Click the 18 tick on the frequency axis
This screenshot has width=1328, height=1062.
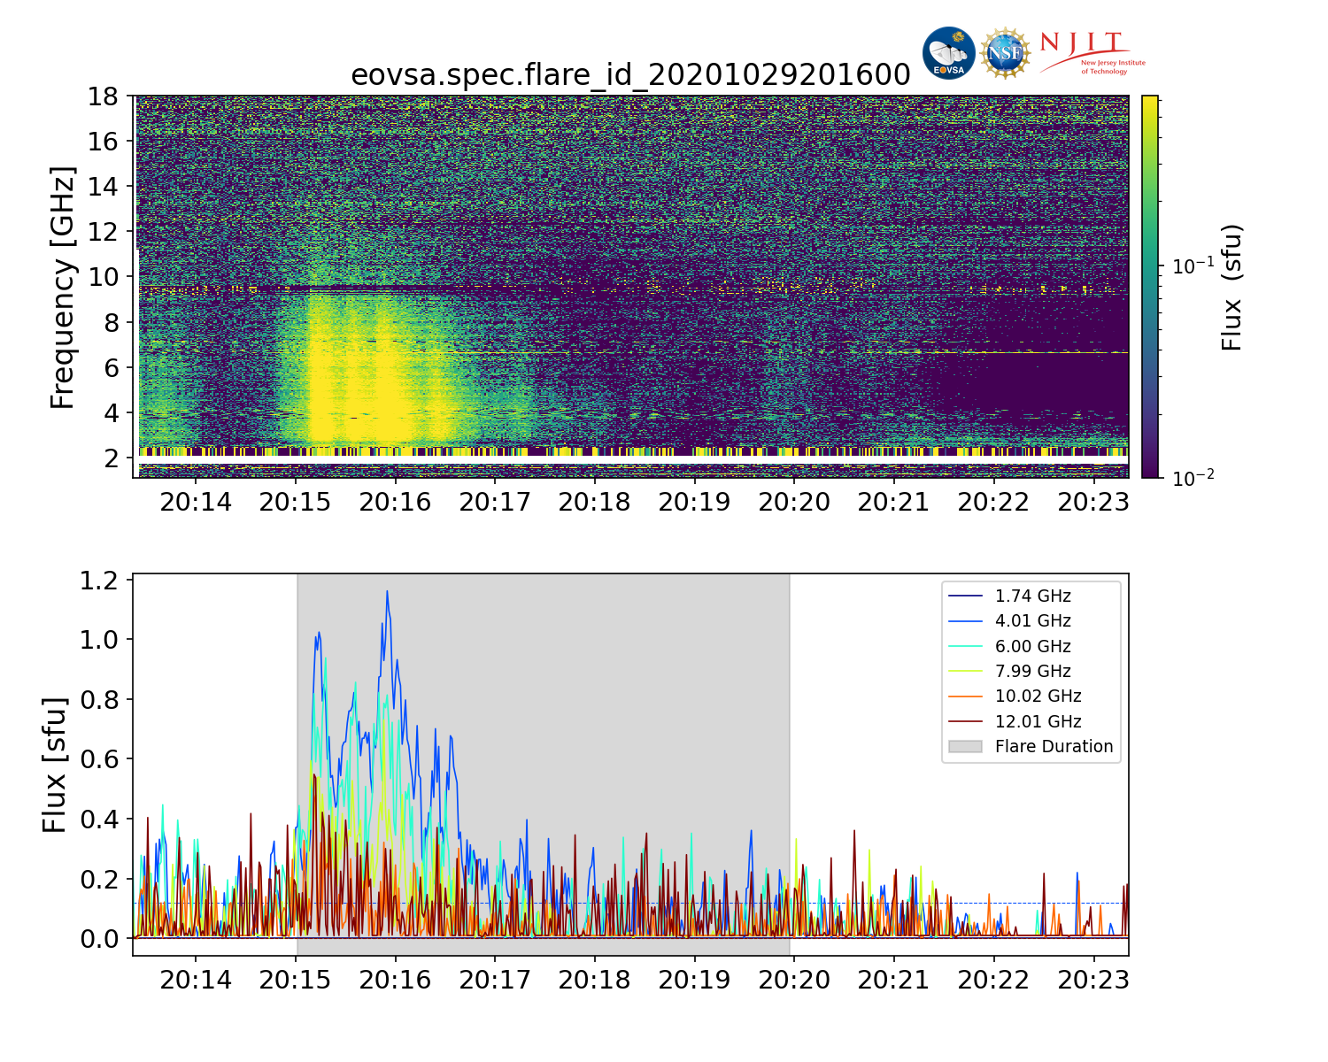coord(104,96)
